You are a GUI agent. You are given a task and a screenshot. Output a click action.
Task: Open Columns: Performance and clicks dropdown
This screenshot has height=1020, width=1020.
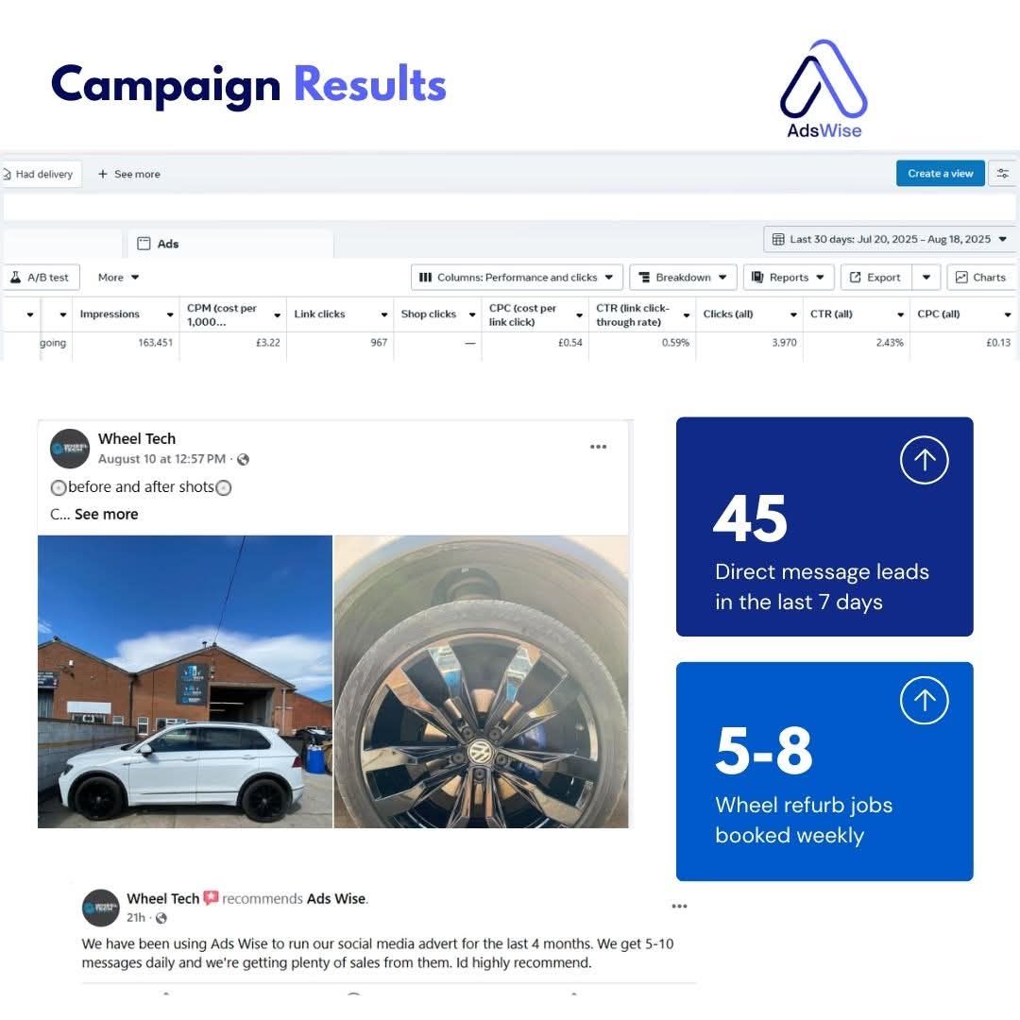click(x=517, y=277)
